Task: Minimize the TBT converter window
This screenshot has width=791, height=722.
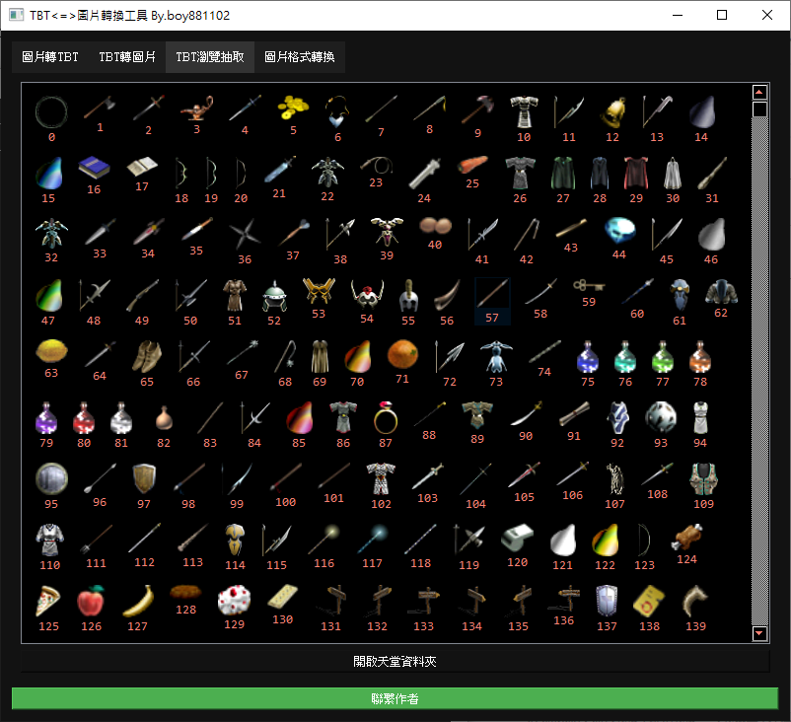Action: click(x=678, y=15)
